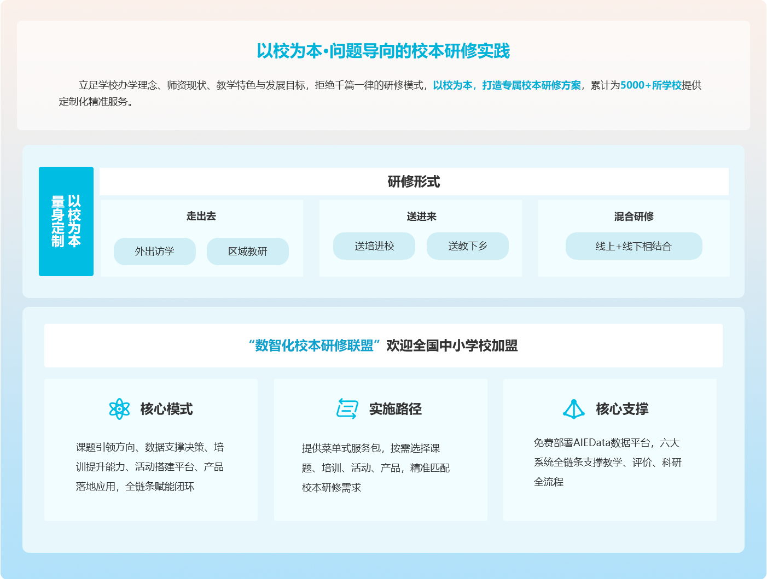Click the 实施路径 card description text
767x579 pixels.
click(376, 468)
